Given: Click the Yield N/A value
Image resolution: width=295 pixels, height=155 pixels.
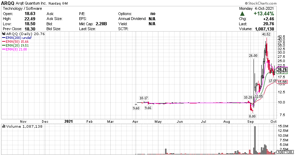Looking at the screenshot, I should tap(152, 24).
